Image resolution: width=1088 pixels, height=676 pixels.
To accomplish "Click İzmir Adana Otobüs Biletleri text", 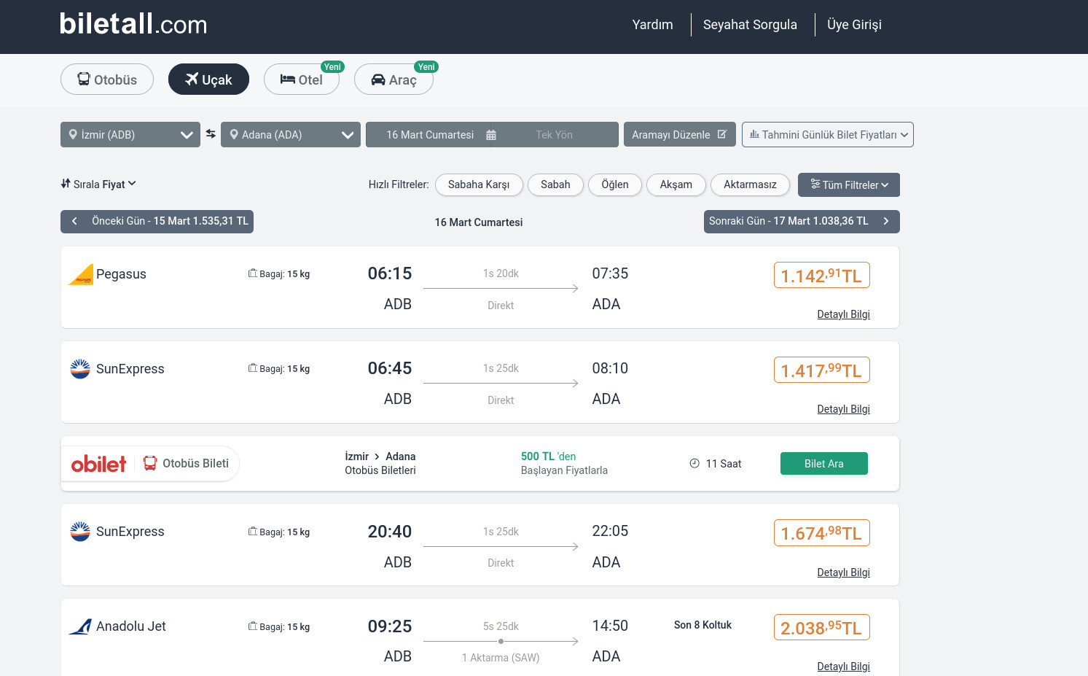I will (x=380, y=463).
